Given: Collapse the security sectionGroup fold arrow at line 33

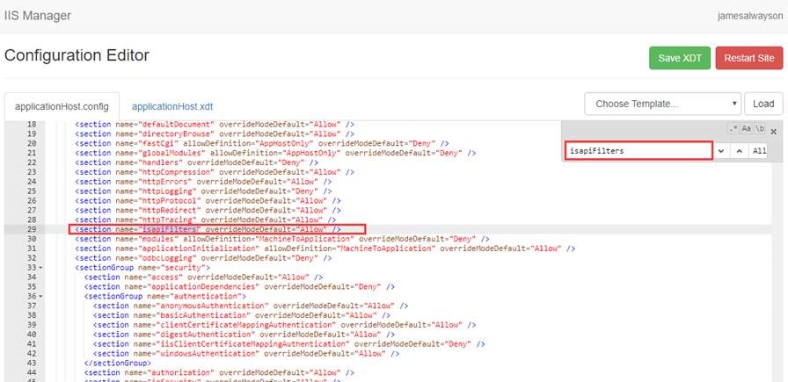Looking at the screenshot, I should pyautogui.click(x=41, y=267).
